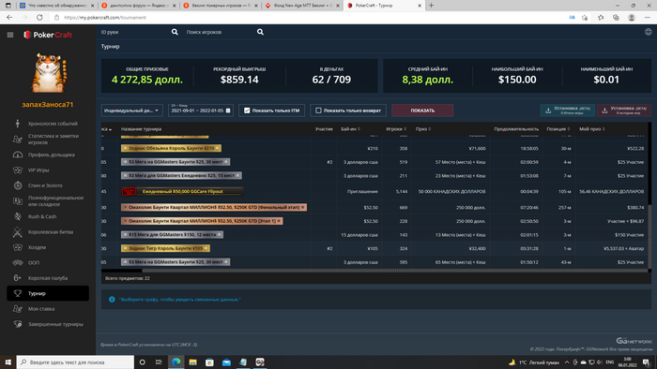Sort by Бай-ин column header
657x369 pixels.
click(x=350, y=129)
